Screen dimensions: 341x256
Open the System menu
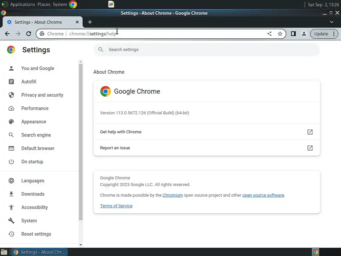[x=60, y=4]
